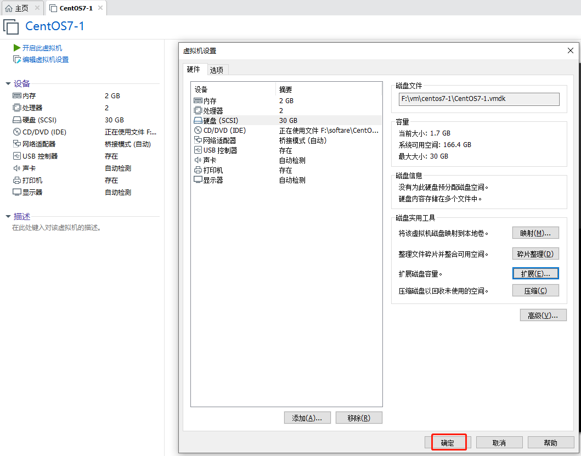Click the 桥接模式 (自动) summary in the dialog
581x456 pixels.
pyautogui.click(x=303, y=140)
